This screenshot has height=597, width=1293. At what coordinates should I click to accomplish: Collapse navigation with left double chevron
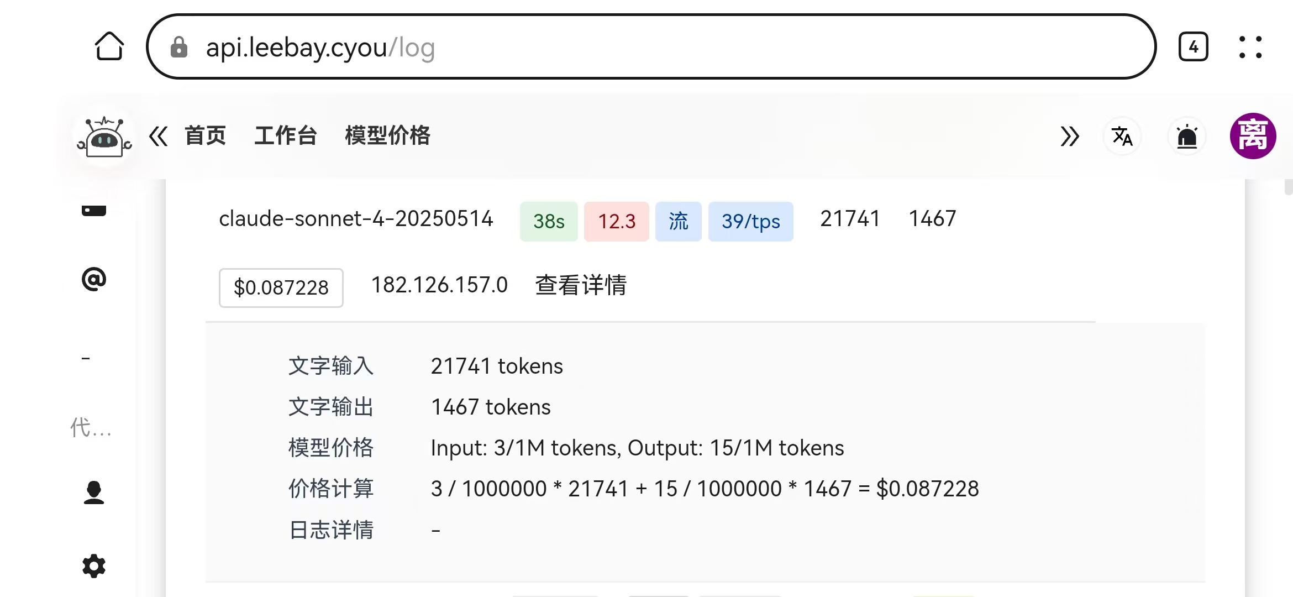pos(158,136)
